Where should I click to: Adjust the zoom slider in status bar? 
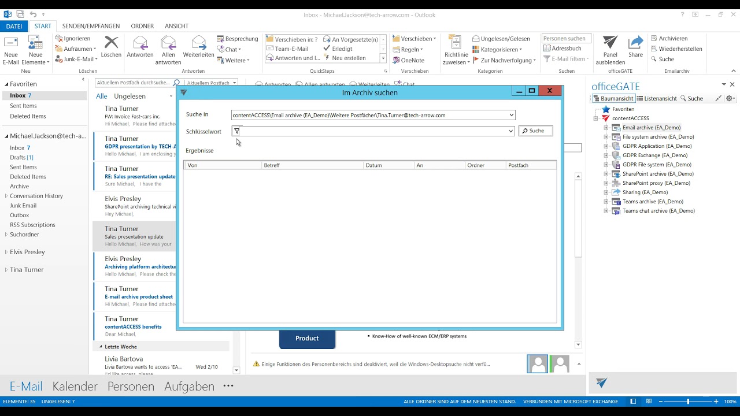click(687, 402)
